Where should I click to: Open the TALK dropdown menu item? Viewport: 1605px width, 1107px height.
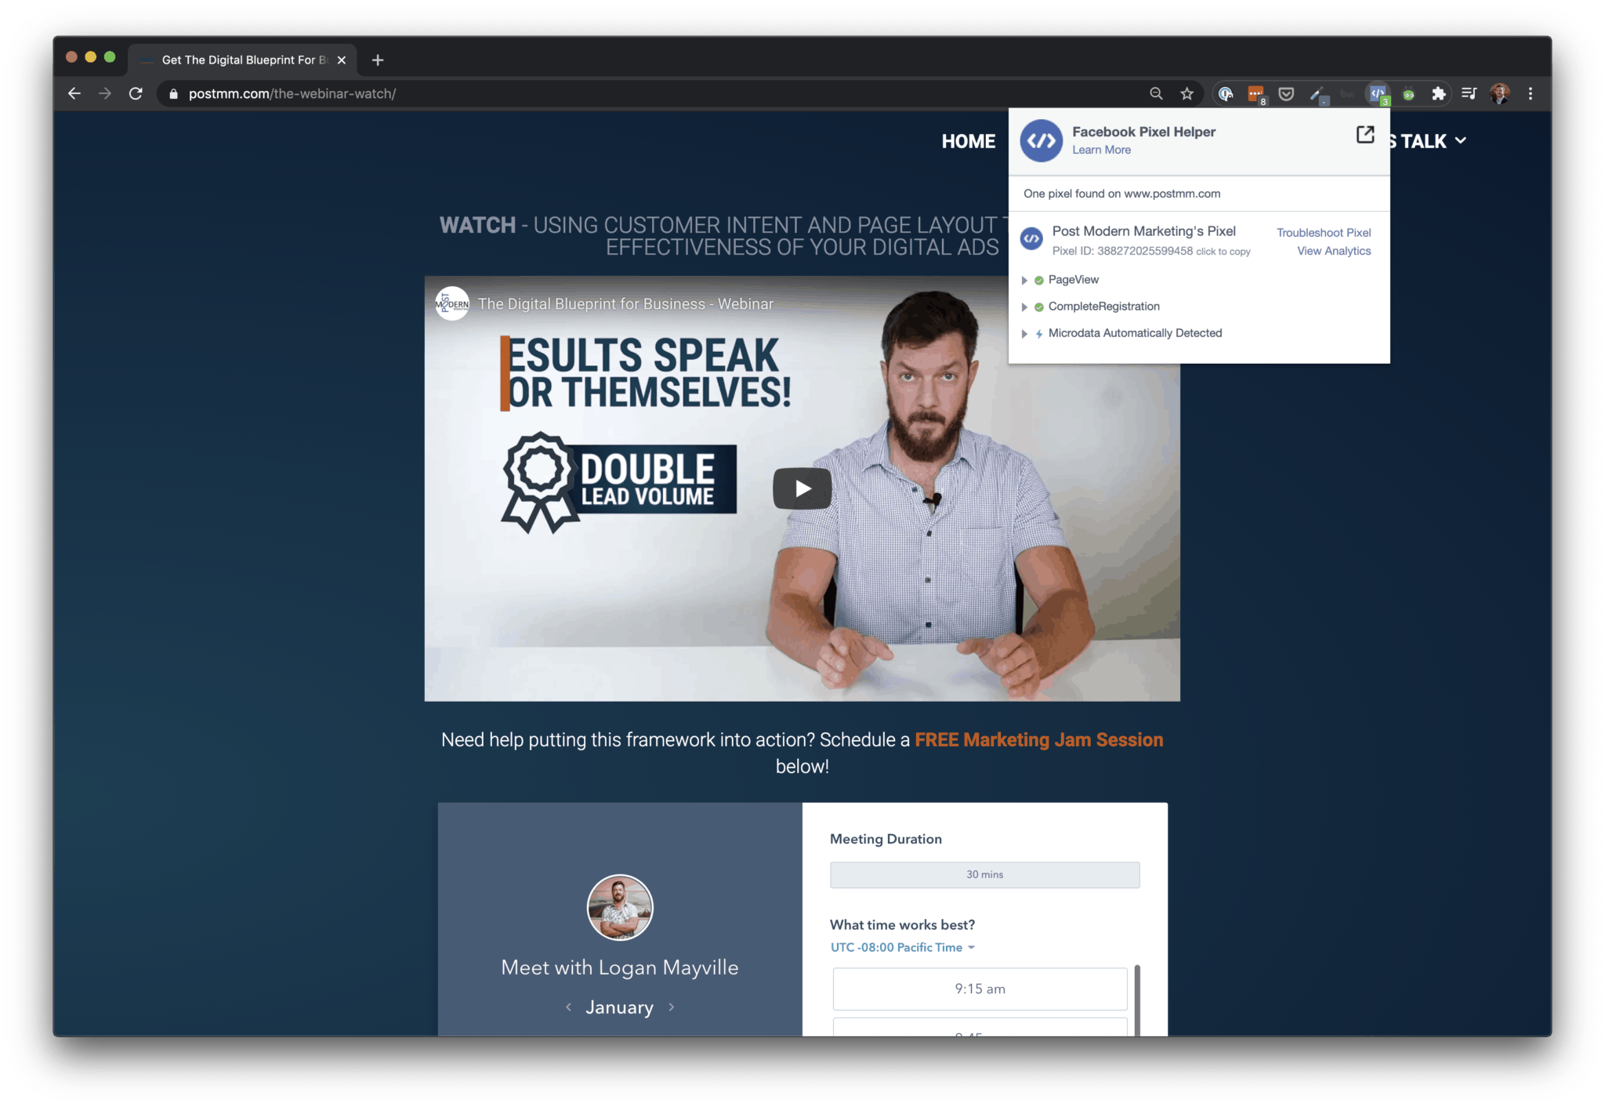(1433, 141)
